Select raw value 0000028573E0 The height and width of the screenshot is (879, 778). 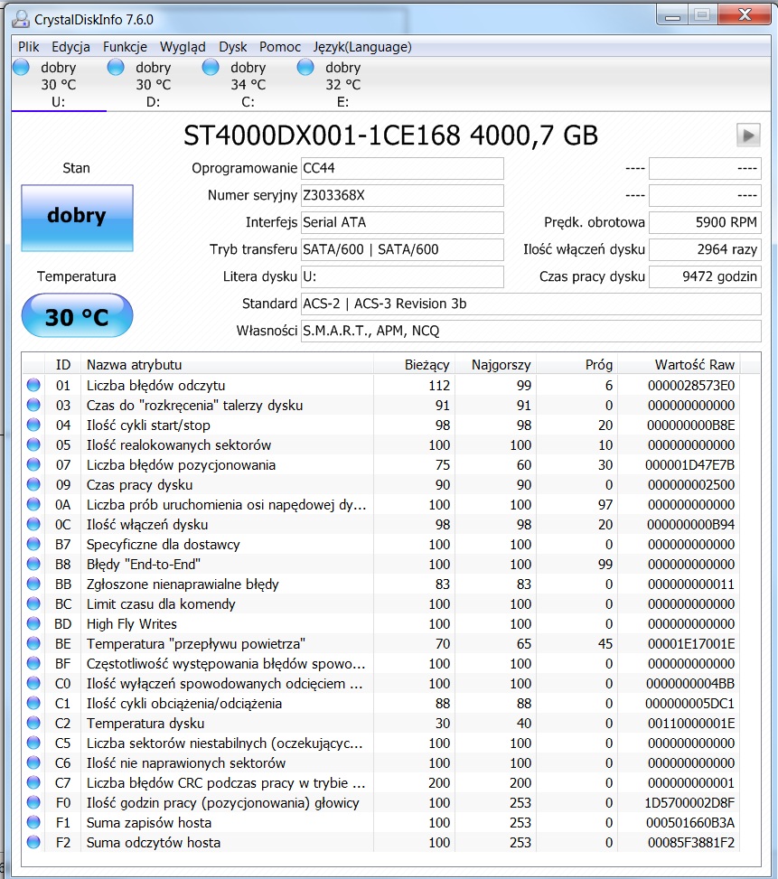(691, 385)
